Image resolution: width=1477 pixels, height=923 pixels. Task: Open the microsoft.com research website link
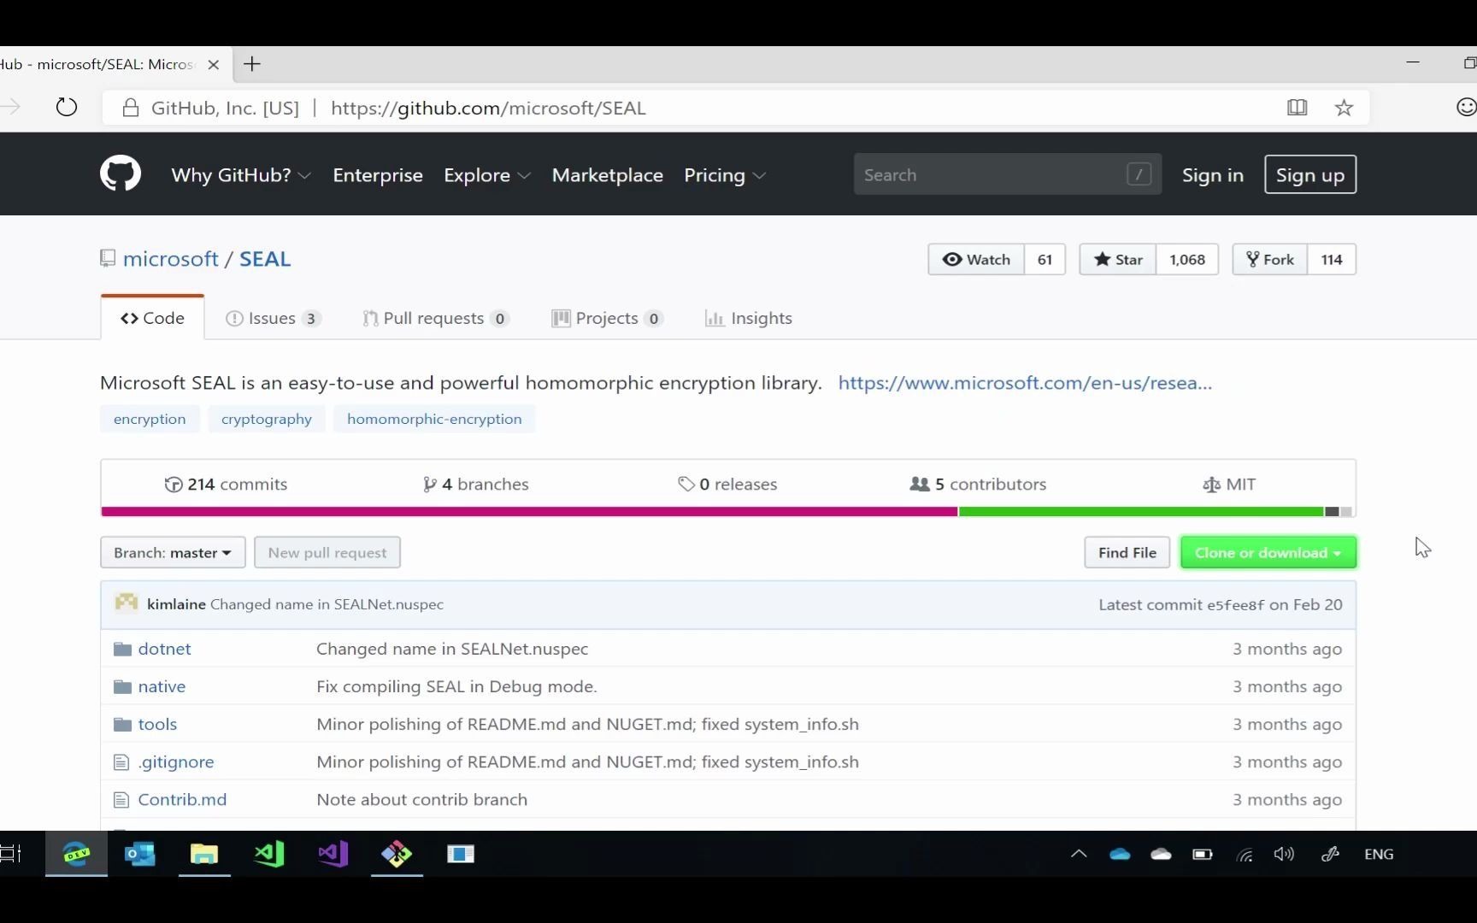coord(1025,382)
